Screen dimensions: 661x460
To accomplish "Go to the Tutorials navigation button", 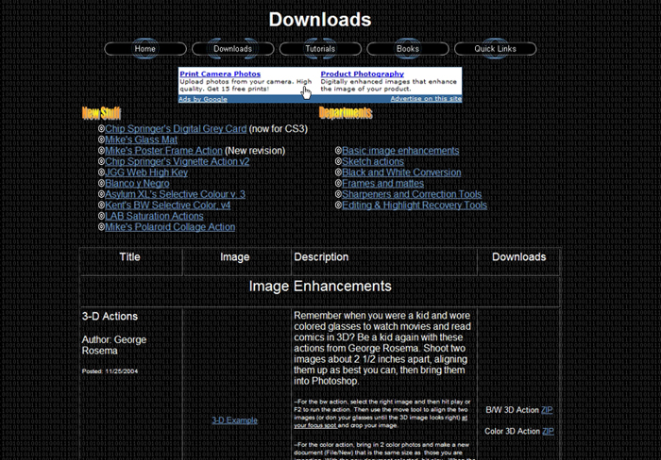I will click(320, 48).
